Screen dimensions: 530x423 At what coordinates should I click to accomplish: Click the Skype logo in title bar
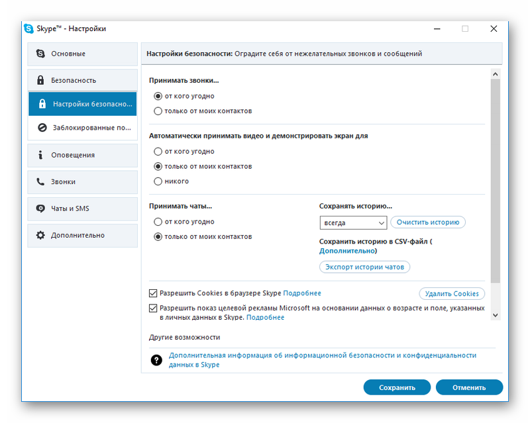click(28, 28)
